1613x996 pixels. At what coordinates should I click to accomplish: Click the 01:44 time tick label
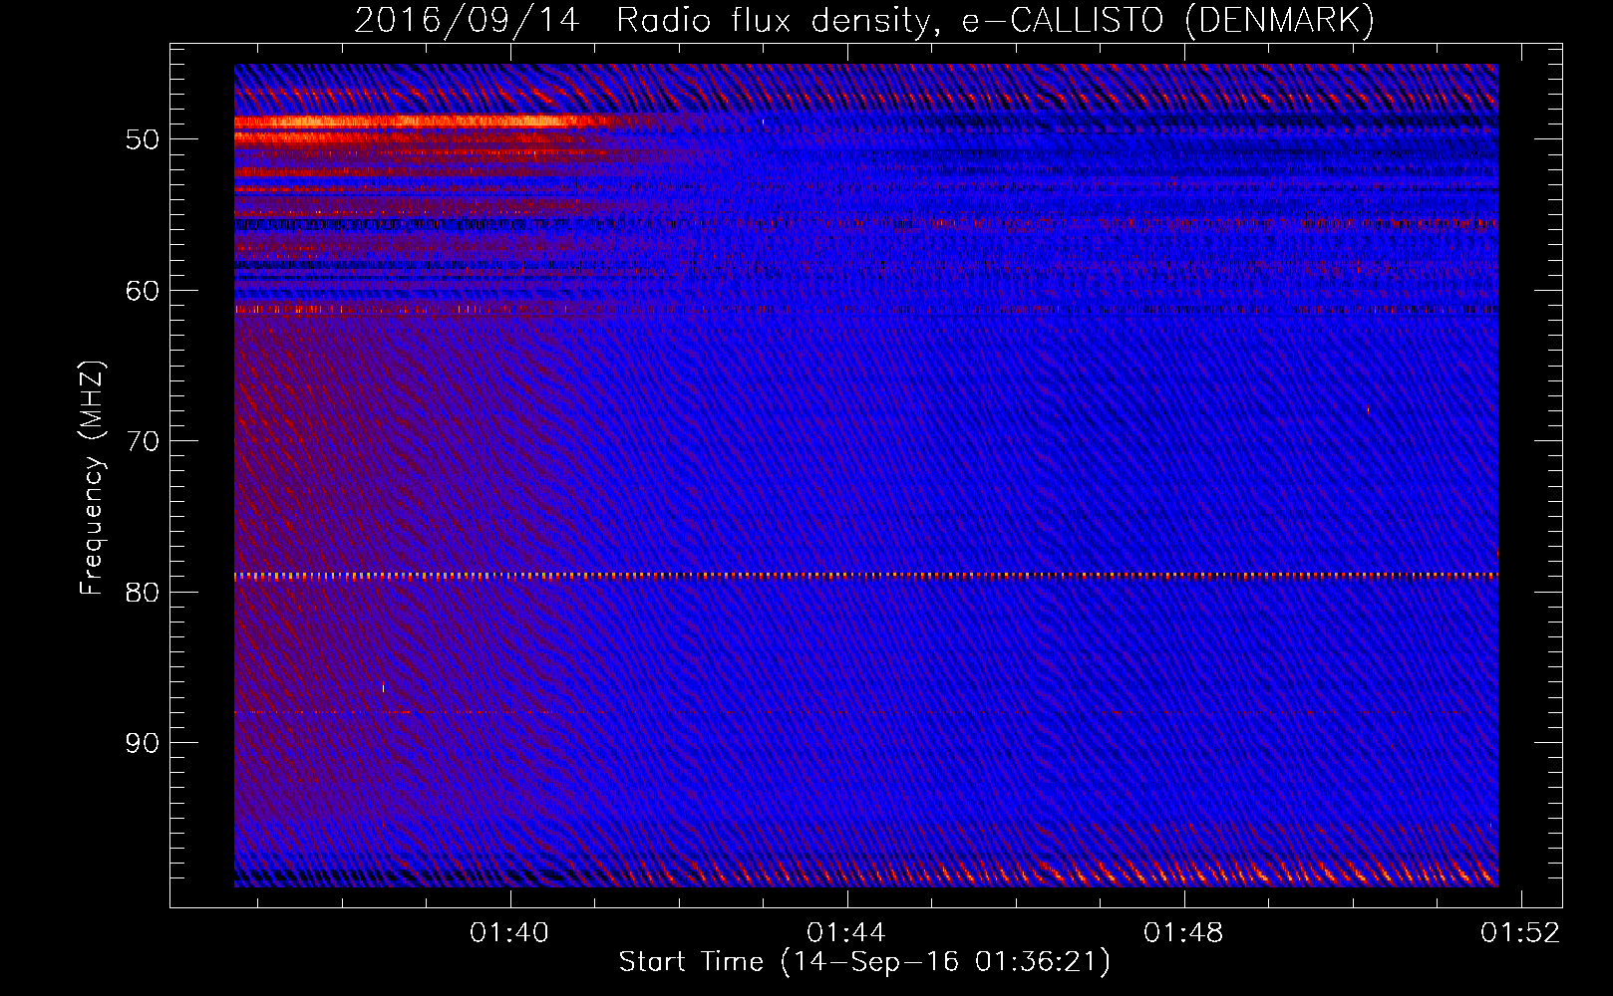[846, 933]
